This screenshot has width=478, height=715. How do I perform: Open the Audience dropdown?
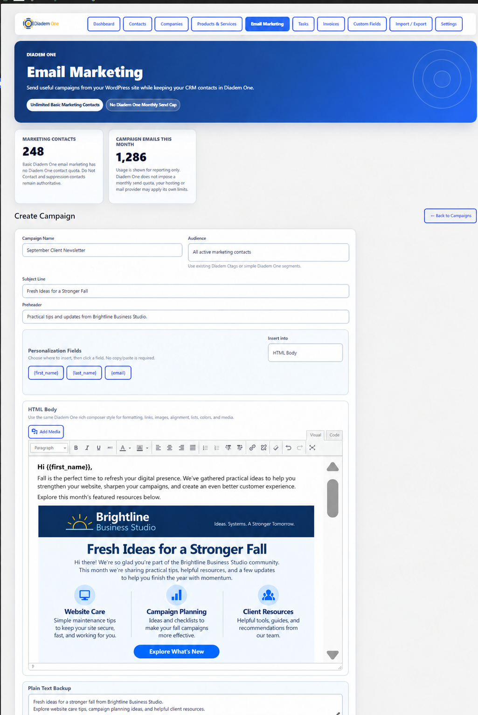[268, 252]
